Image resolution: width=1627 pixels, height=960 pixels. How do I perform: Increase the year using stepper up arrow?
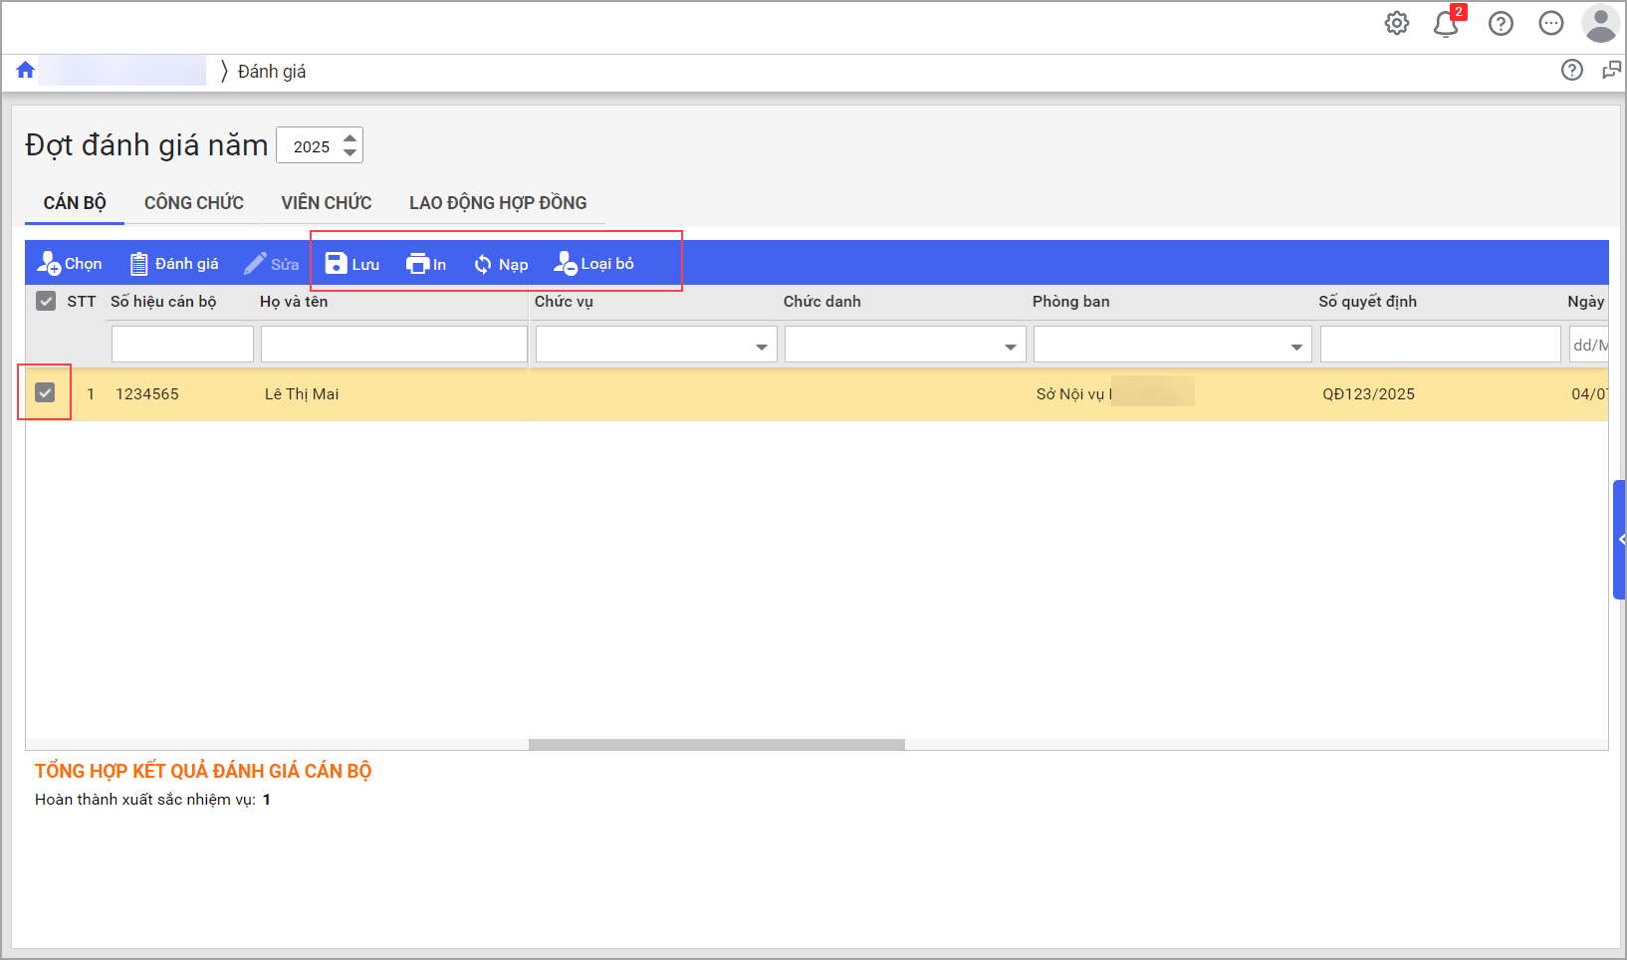coord(349,138)
